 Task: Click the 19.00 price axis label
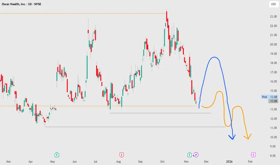273,54
